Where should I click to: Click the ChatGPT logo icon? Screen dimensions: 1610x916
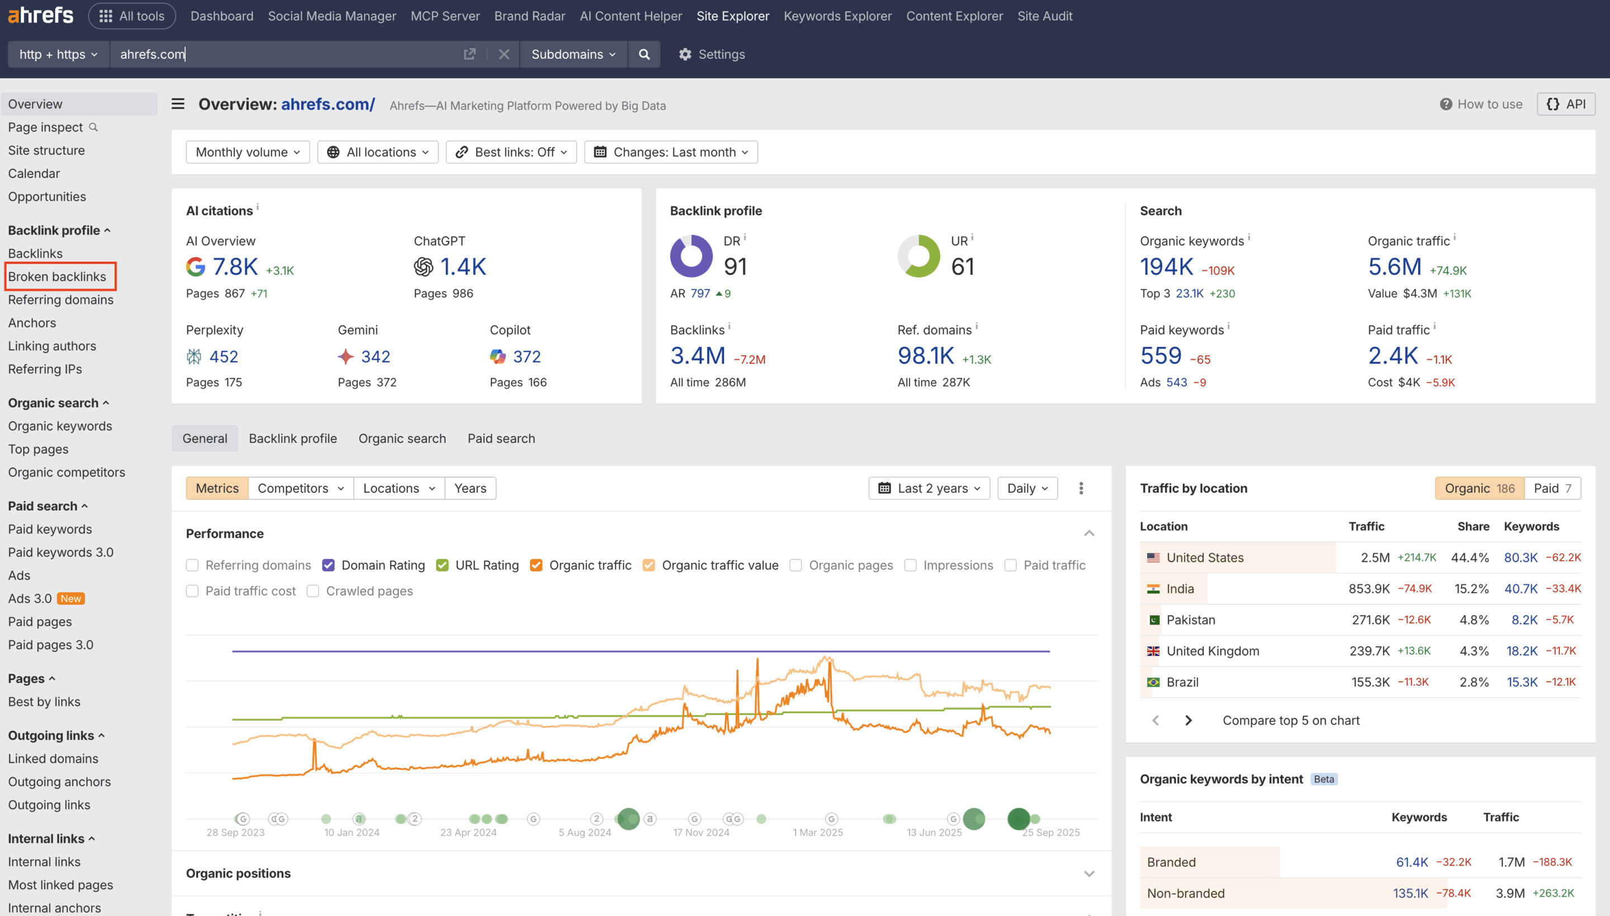click(423, 267)
